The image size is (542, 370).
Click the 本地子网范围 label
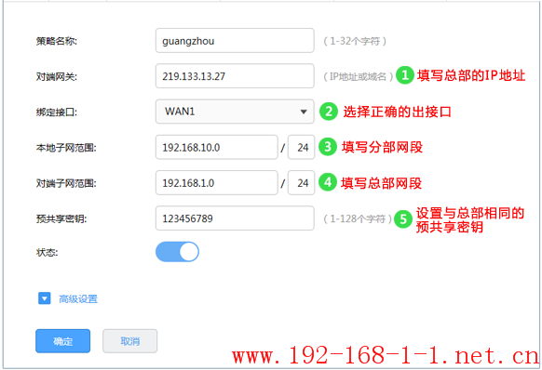coord(66,148)
